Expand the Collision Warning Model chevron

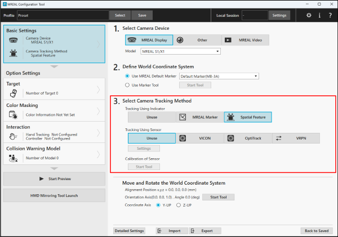pyautogui.click(x=98, y=154)
